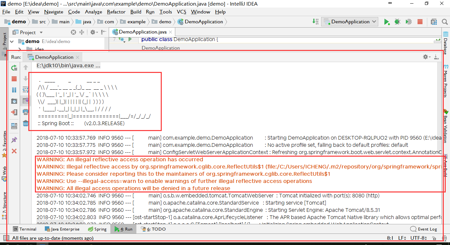Image resolution: width=450 pixels, height=245 pixels.
Task: Open Bean Validation side panel
Action: (x=446, y=126)
